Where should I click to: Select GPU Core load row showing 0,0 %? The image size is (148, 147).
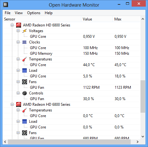(71, 127)
